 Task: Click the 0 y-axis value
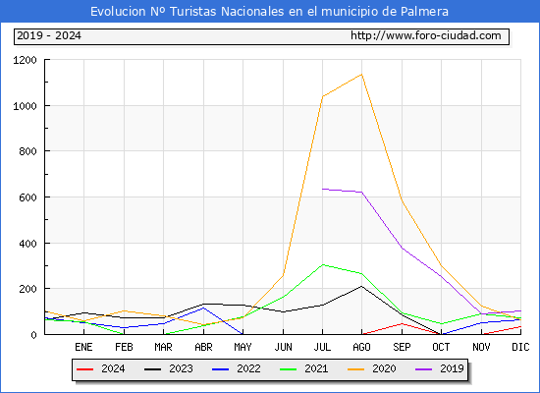33,335
